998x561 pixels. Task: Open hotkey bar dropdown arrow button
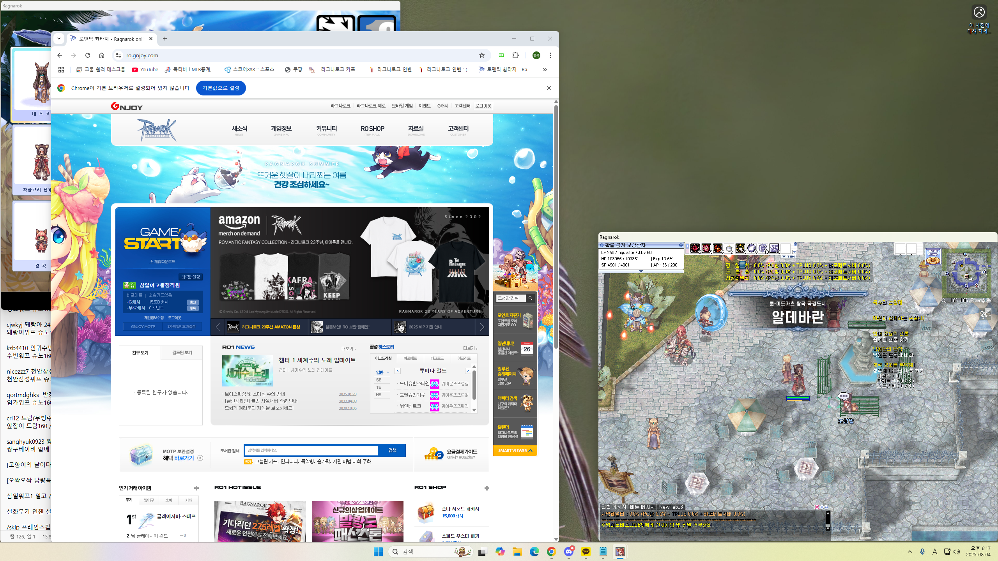(x=794, y=252)
